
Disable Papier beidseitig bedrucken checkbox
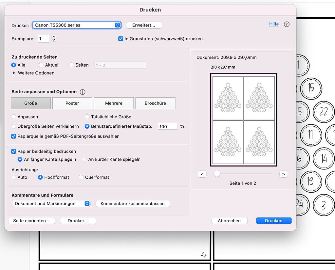[14, 151]
